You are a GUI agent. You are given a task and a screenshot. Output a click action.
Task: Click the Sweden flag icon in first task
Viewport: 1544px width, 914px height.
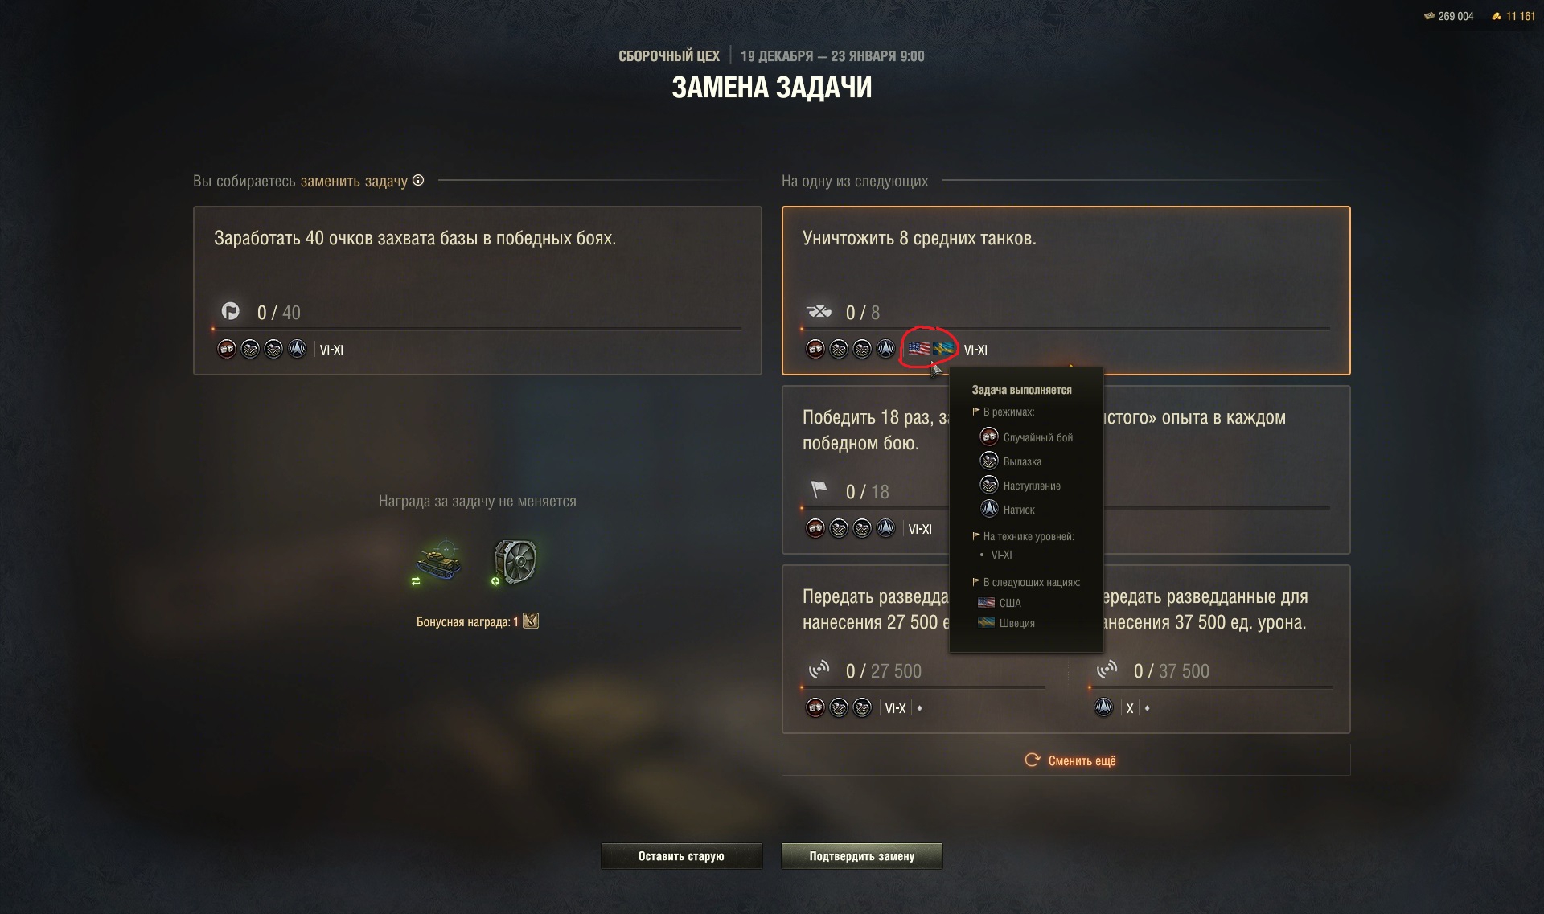pos(943,349)
